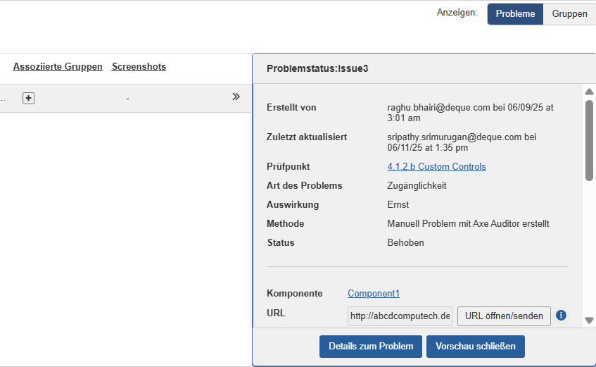Open Details zum Problem
This screenshot has height=367, width=596.
point(370,347)
